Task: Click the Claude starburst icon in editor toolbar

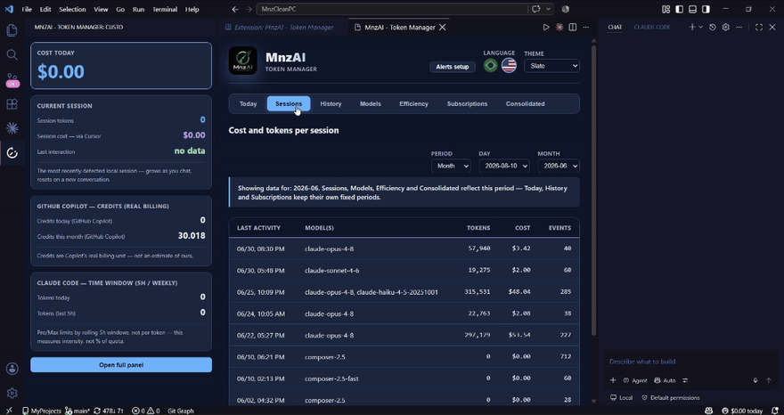Action: [559, 27]
